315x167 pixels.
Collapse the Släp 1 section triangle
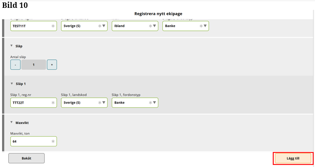tap(12, 83)
